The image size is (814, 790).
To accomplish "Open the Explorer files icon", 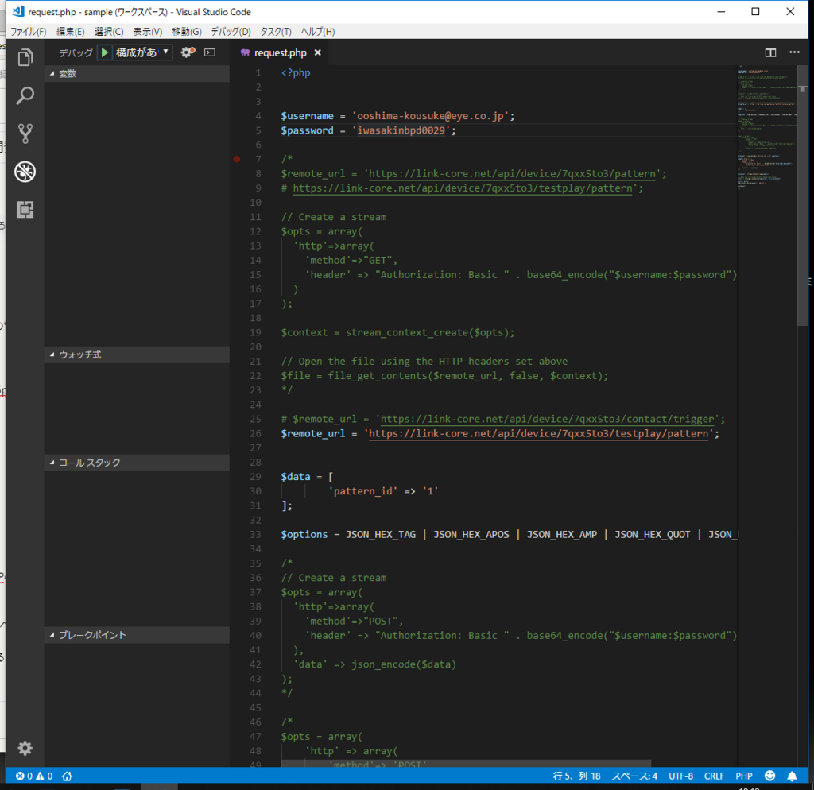I will point(25,57).
